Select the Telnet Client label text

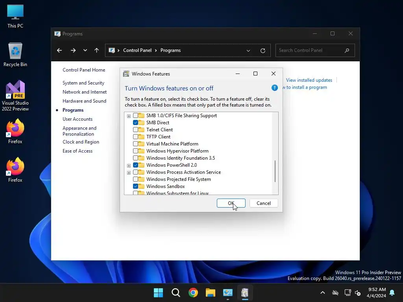(x=159, y=130)
